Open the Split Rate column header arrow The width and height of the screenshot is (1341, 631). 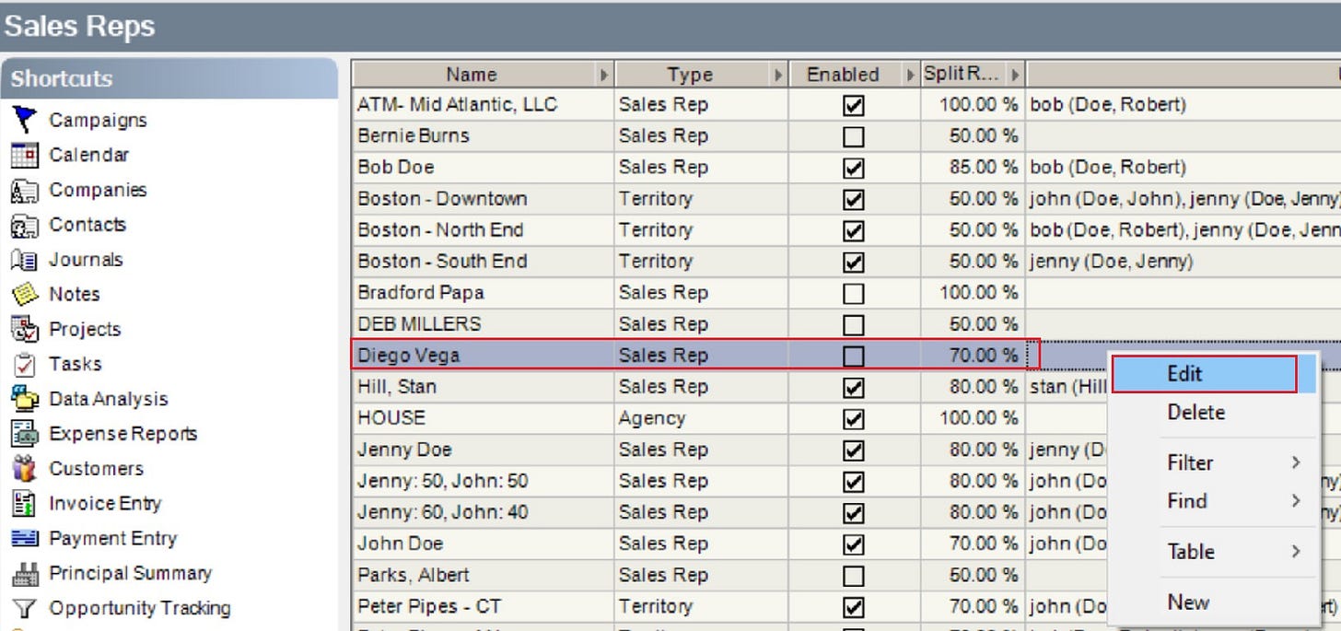[x=1016, y=75]
